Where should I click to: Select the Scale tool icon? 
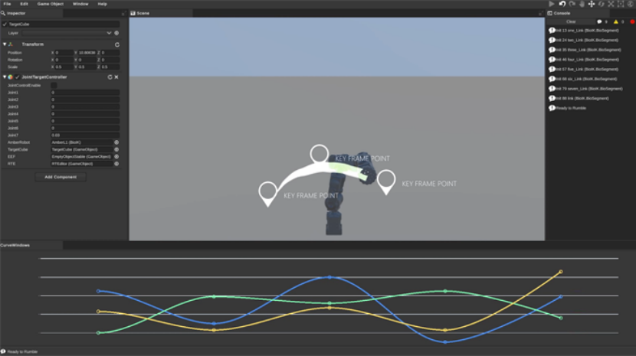point(611,4)
